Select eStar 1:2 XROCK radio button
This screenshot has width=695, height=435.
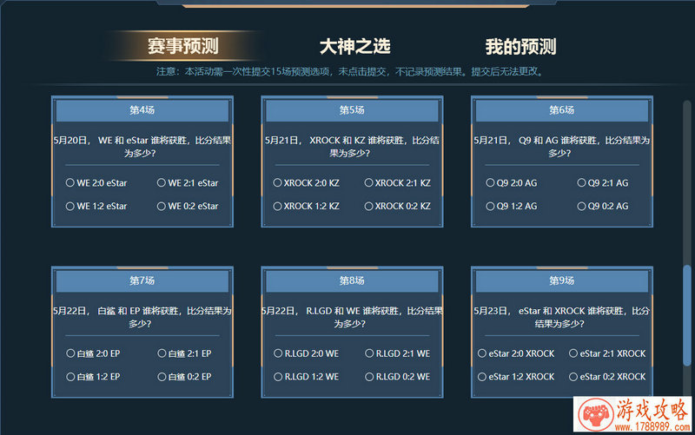tap(482, 378)
